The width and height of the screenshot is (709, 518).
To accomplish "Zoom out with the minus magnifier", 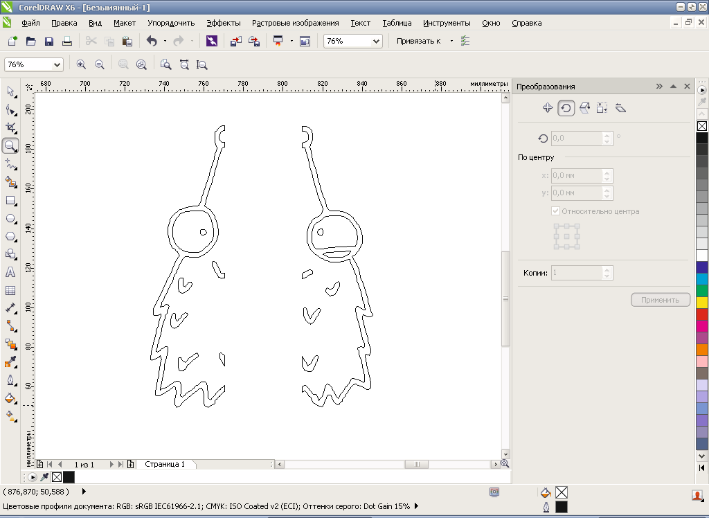I will tap(100, 64).
